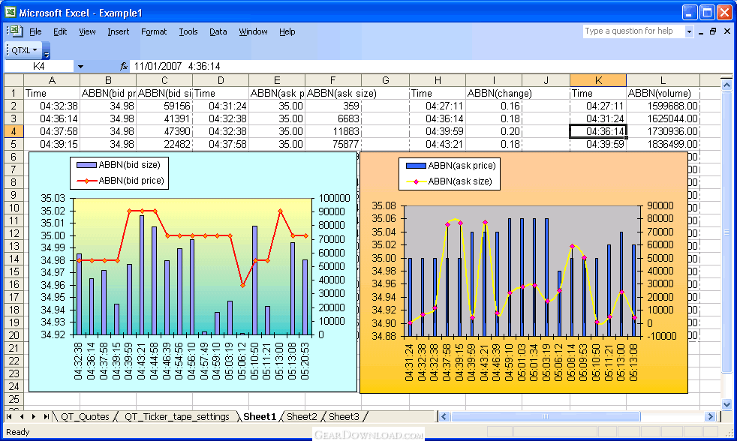Click the ABBN(bid size) legend color swatch

coord(86,165)
